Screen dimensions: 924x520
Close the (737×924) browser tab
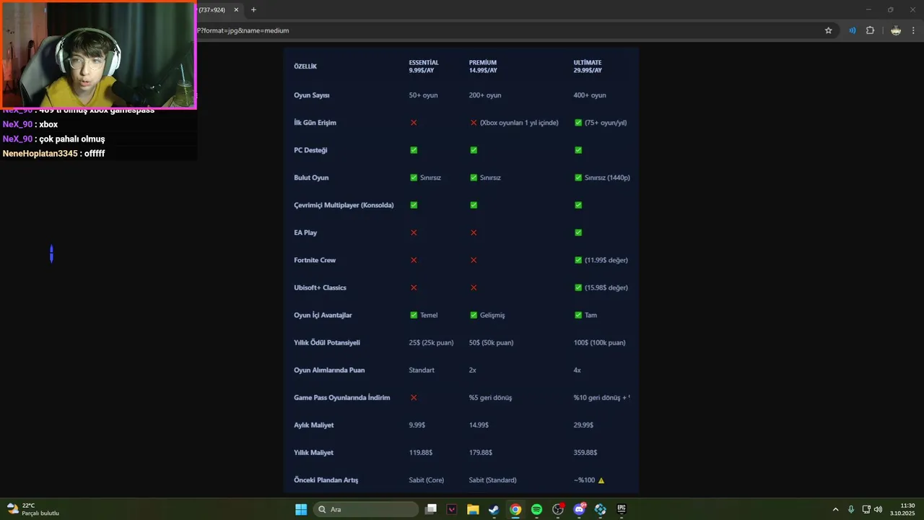(236, 10)
